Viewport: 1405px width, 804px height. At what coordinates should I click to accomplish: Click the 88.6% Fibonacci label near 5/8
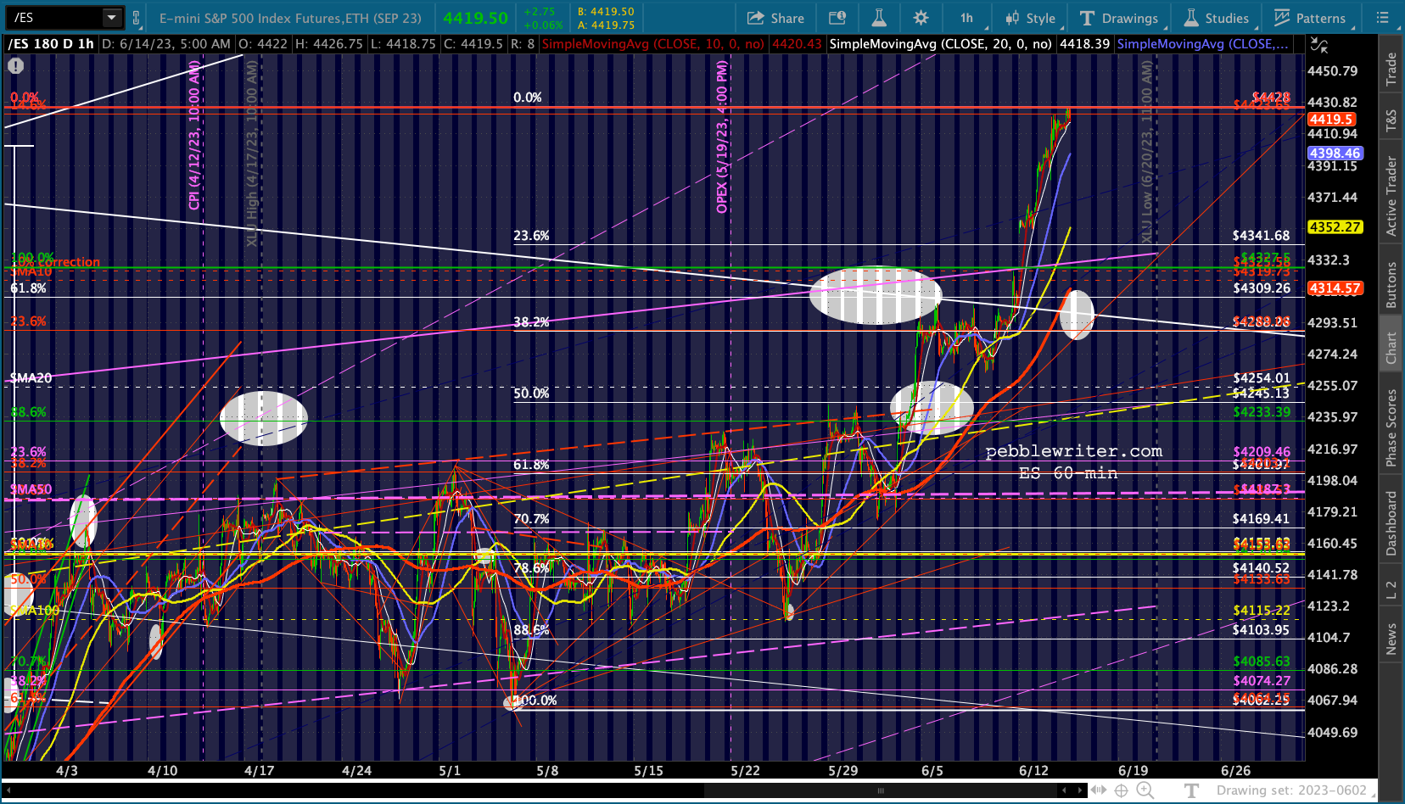tap(531, 630)
